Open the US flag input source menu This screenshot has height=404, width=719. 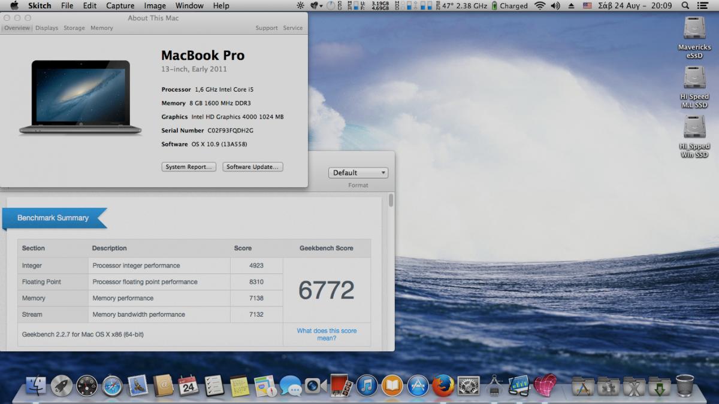[587, 6]
